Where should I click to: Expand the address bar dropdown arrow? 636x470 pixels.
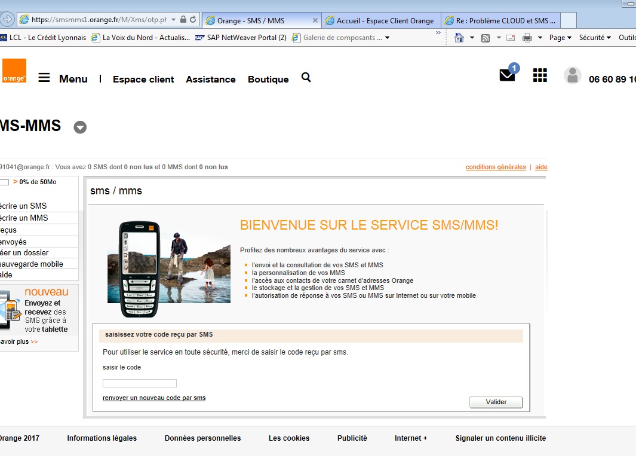174,20
